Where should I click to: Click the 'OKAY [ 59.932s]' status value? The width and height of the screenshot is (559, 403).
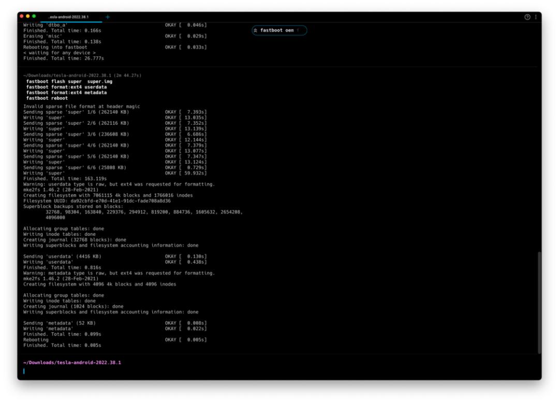[x=186, y=173]
